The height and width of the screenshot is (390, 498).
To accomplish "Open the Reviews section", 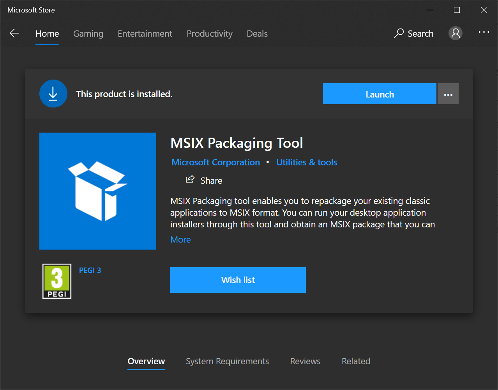I will pos(305,361).
